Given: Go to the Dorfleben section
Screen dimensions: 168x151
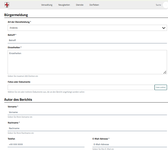Looking at the screenshot, I should pyautogui.click(x=94, y=5).
